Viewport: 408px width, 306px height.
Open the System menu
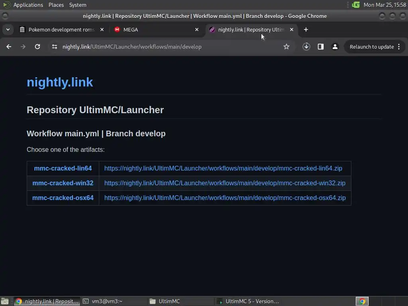click(x=78, y=5)
